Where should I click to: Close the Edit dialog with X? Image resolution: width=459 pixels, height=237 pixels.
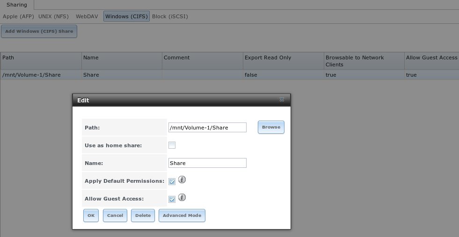(282, 100)
